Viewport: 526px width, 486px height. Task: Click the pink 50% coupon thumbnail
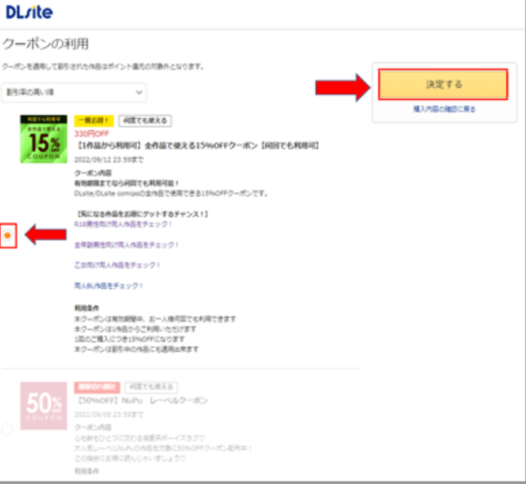(44, 406)
